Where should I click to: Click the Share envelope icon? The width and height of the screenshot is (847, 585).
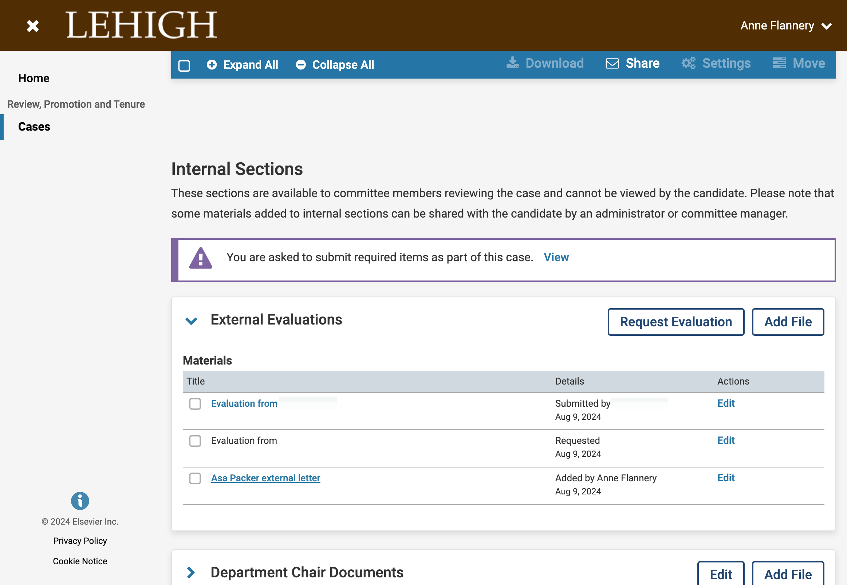tap(612, 63)
